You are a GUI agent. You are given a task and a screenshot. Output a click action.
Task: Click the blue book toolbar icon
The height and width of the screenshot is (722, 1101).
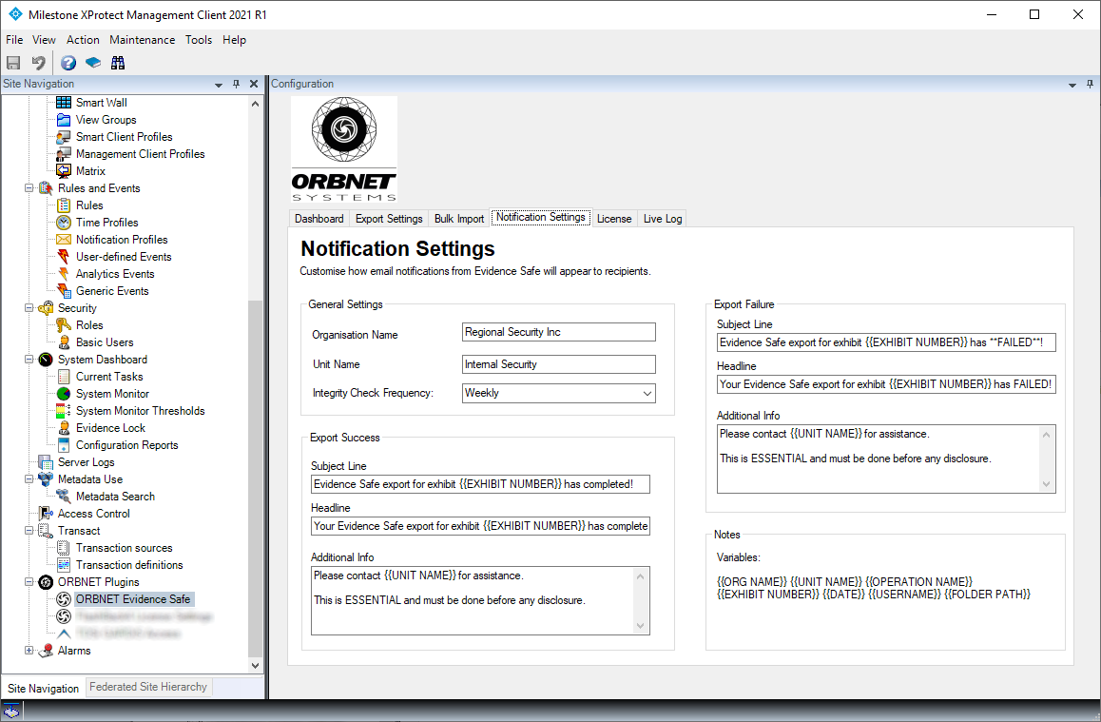[x=92, y=63]
